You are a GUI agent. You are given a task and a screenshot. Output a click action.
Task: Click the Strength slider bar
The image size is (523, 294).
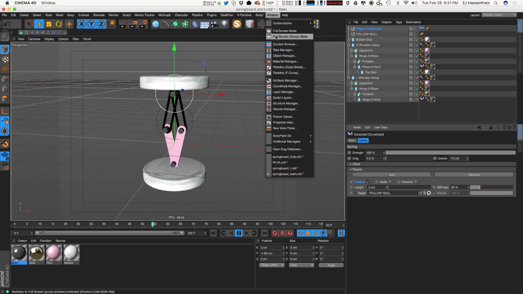pos(451,153)
